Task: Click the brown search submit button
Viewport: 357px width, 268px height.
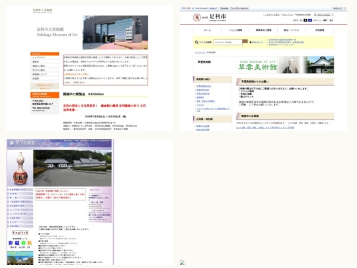Action: tap(245, 41)
